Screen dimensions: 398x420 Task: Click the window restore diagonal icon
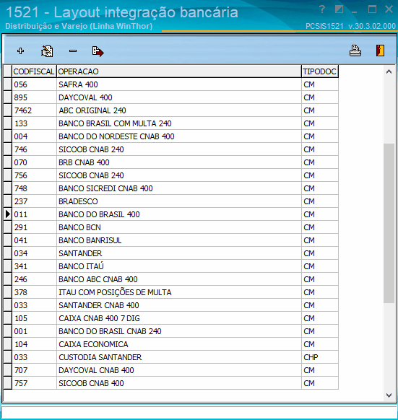[x=339, y=9]
